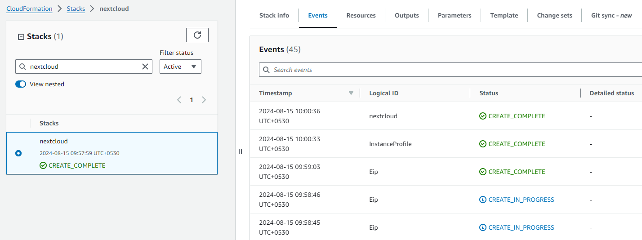Click InstanceProfile logical ID
This screenshot has width=642, height=240.
click(390, 144)
